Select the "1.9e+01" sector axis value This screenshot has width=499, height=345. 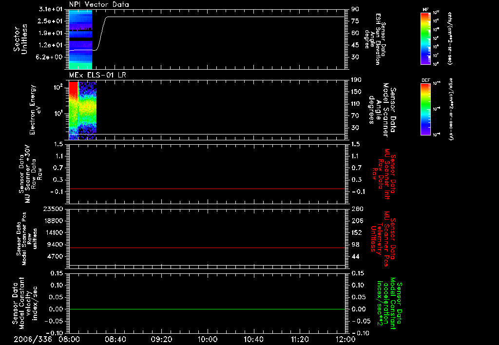click(51, 33)
